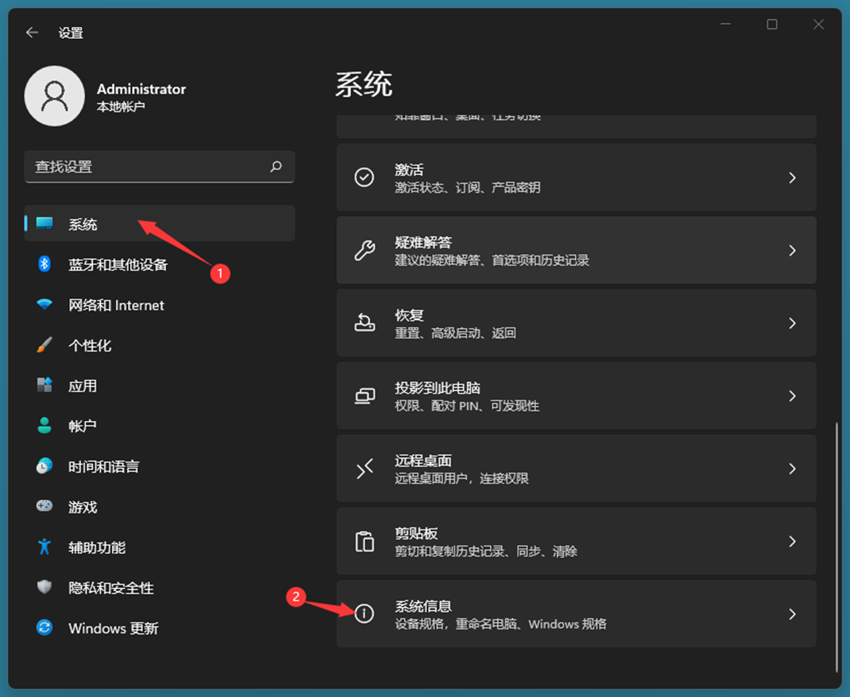The height and width of the screenshot is (697, 850).
Task: Click the chevron on 恢复 row
Action: coord(792,323)
